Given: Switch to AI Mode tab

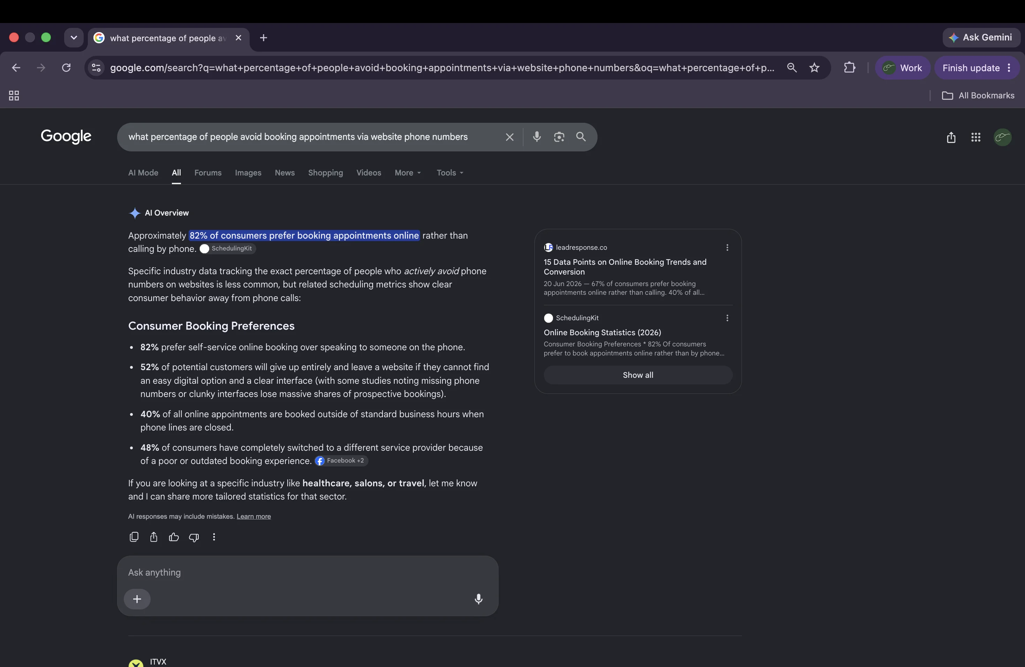Looking at the screenshot, I should click(143, 173).
